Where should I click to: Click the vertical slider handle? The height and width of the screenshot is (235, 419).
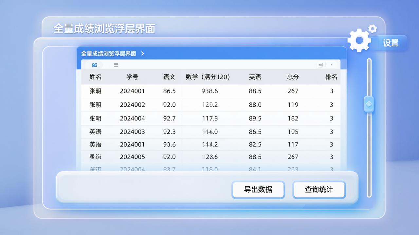tap(369, 104)
